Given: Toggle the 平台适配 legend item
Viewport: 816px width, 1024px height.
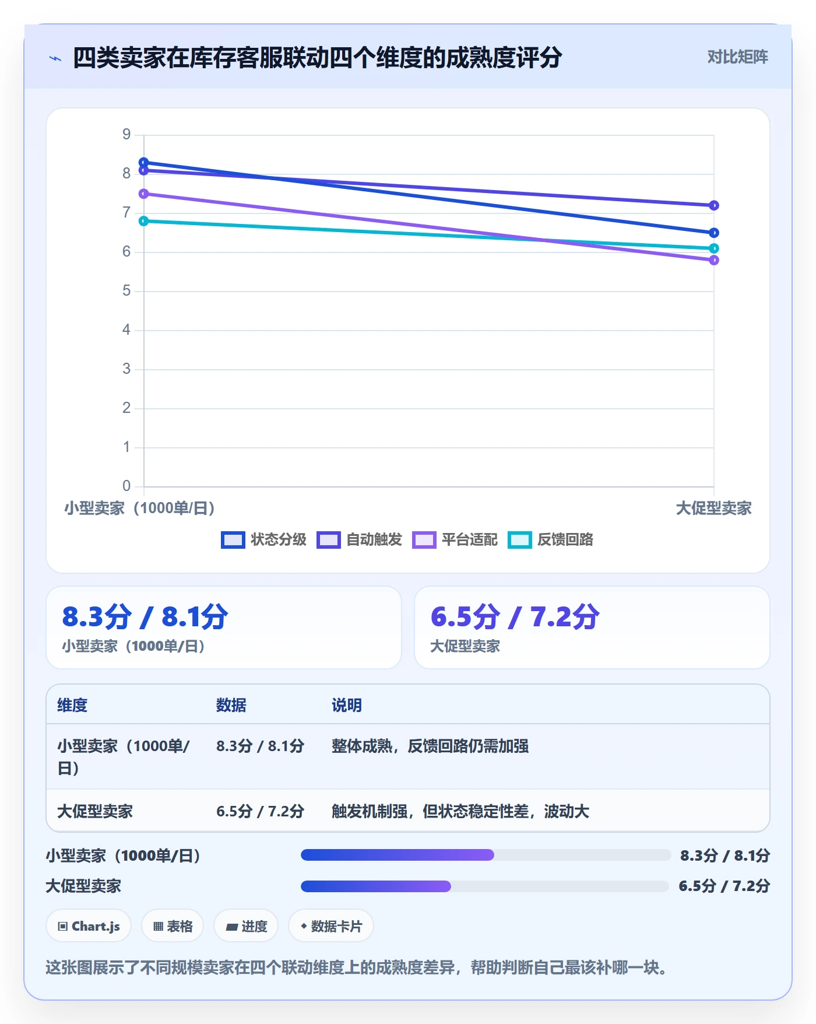Looking at the screenshot, I should [x=455, y=539].
